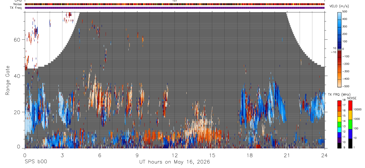This screenshot has width=365, height=168.
Task: Click the purple TX Freq strip above the plot
Action: [174, 8]
